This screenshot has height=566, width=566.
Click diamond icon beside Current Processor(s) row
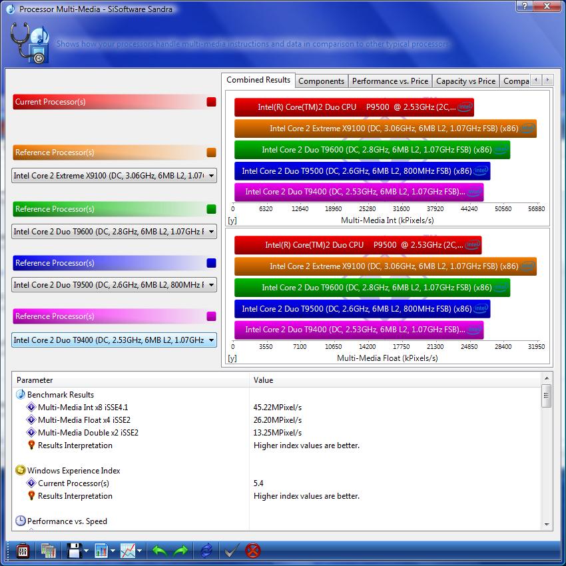[31, 483]
